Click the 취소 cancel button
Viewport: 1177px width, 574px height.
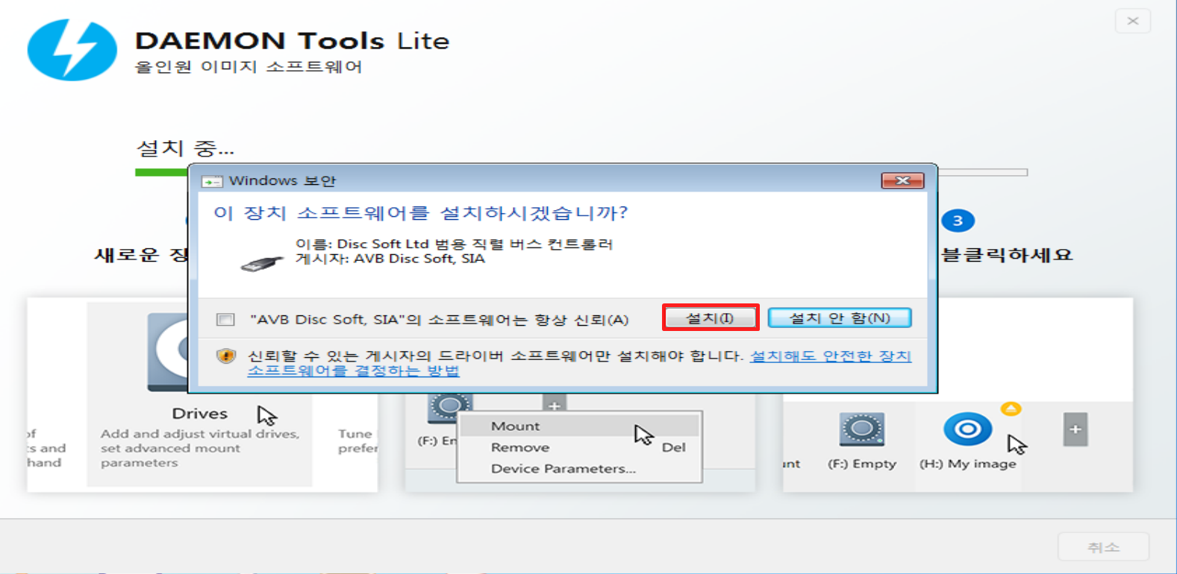click(x=1103, y=547)
